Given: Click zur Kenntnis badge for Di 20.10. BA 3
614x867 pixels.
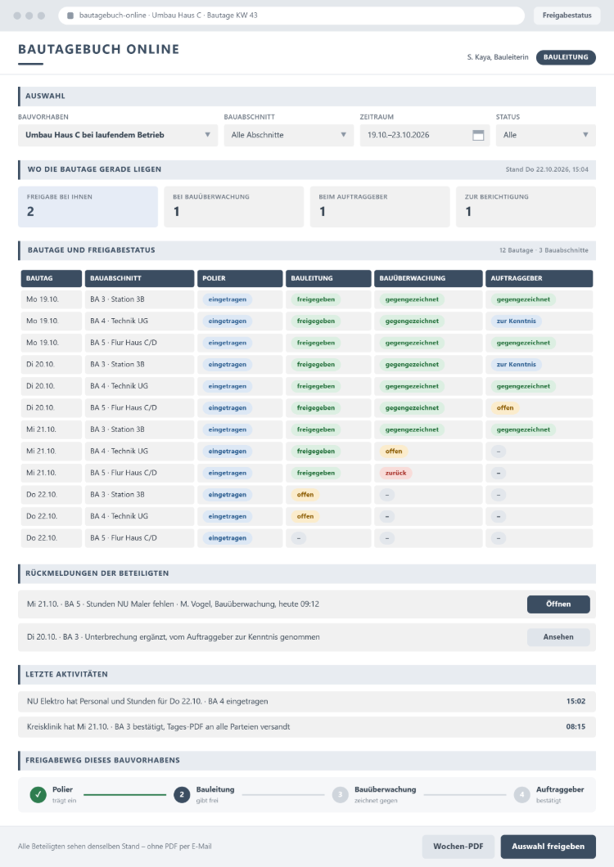Looking at the screenshot, I should (x=516, y=364).
